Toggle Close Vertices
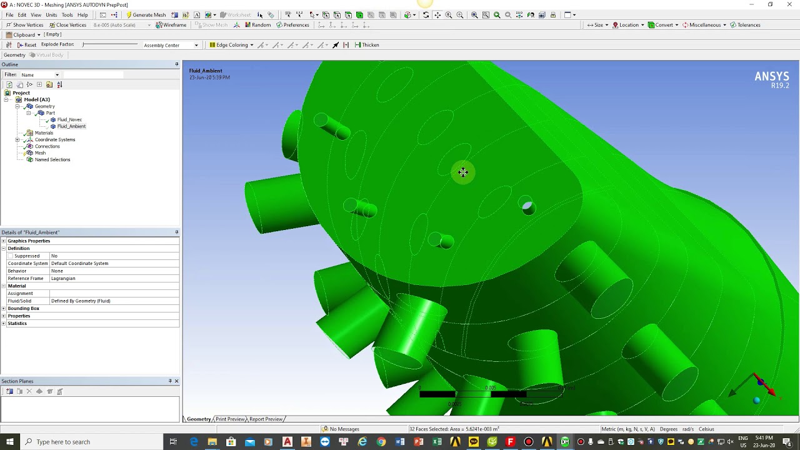The width and height of the screenshot is (800, 450). pos(67,25)
